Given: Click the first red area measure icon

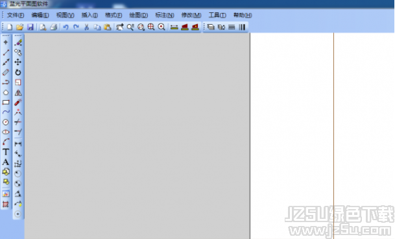Looking at the screenshot, I should (185, 27).
